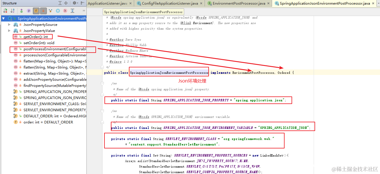The image size is (380, 174).
Task: Close EnvironmentPostProcessor.java tab
Action: (x=269, y=3)
